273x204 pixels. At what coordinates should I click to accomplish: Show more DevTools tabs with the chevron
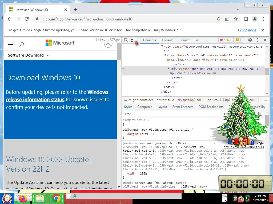pos(197,40)
